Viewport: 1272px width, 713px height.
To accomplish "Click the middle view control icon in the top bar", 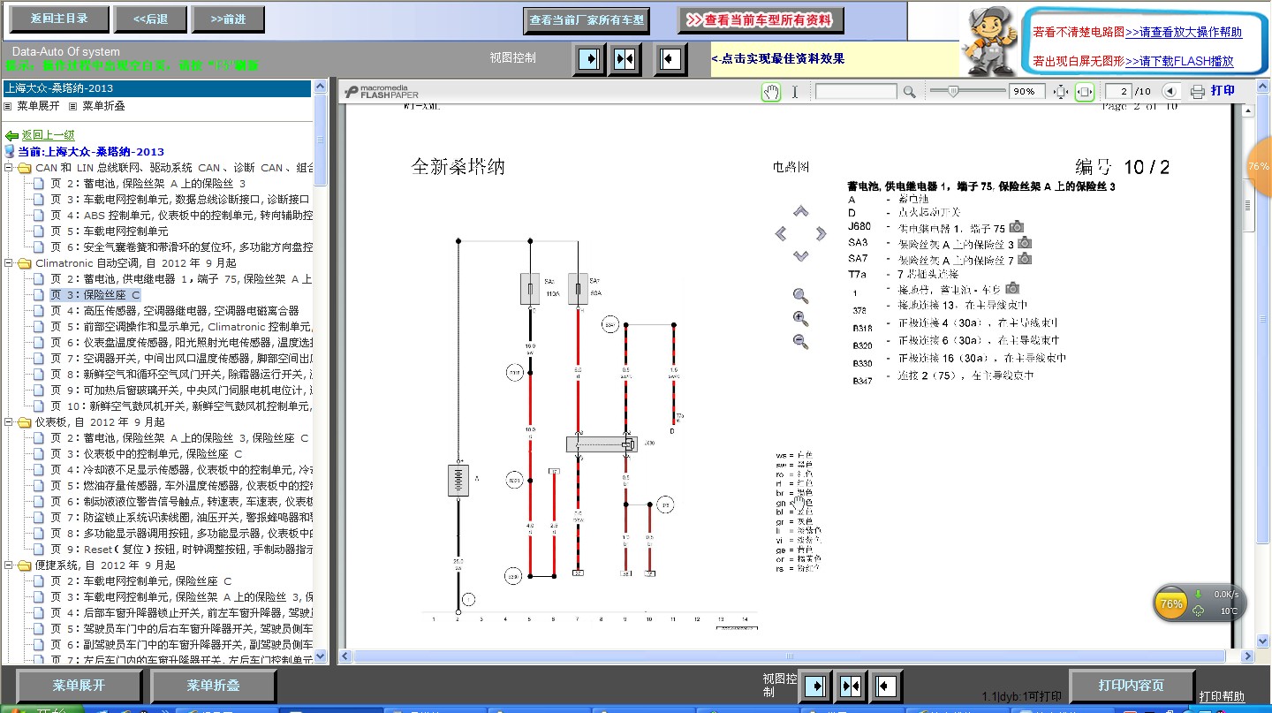I will [x=625, y=59].
